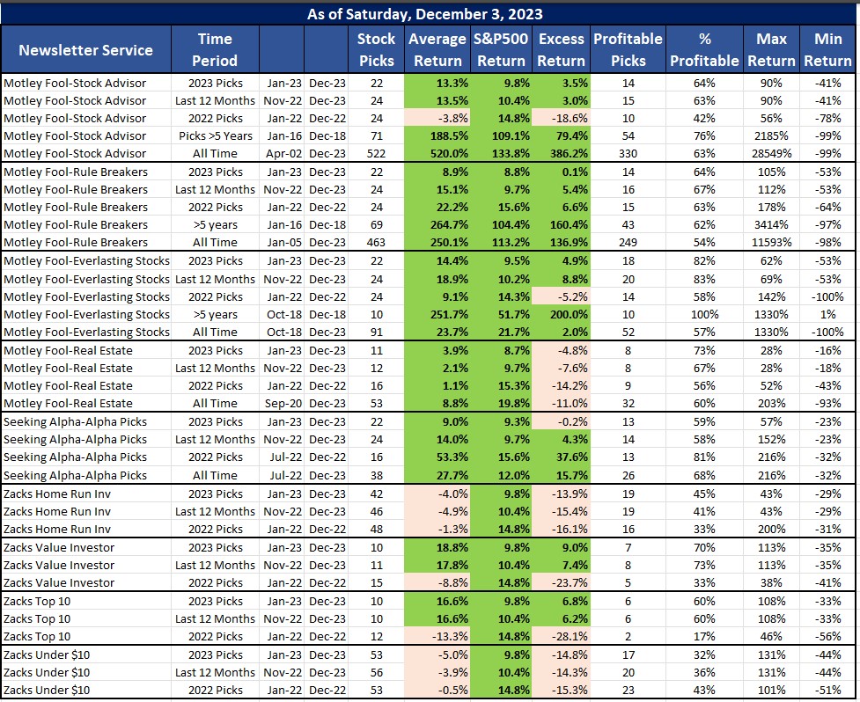This screenshot has height=702, width=860.
Task: Click the -4.9% average return cell
Action: pyautogui.click(x=437, y=511)
